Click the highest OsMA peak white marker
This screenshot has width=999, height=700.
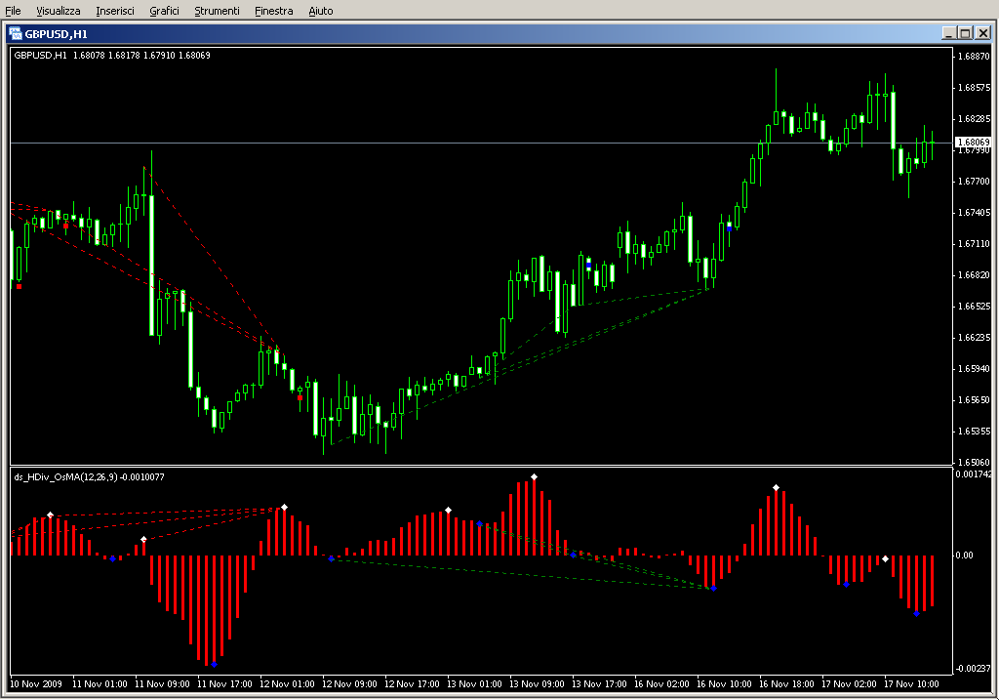click(534, 476)
